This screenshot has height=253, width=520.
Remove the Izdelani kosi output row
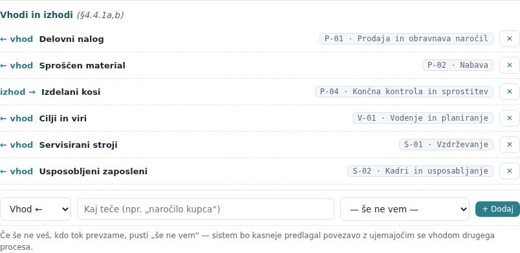pos(510,92)
